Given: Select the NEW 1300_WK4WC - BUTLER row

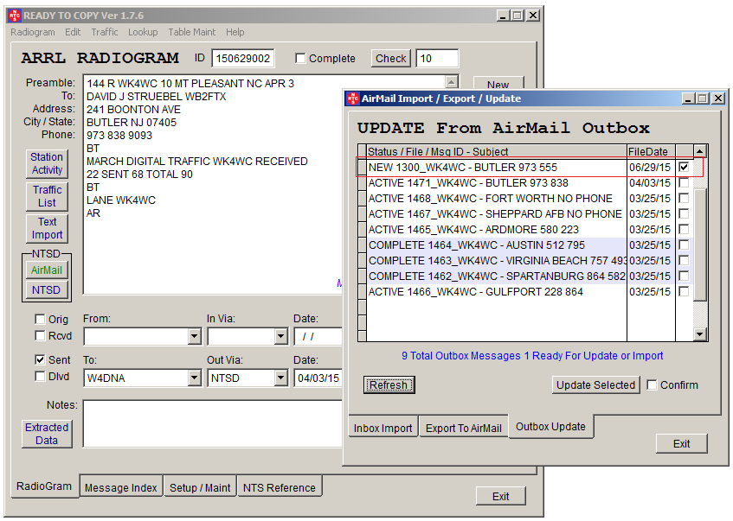Looking at the screenshot, I should 497,167.
